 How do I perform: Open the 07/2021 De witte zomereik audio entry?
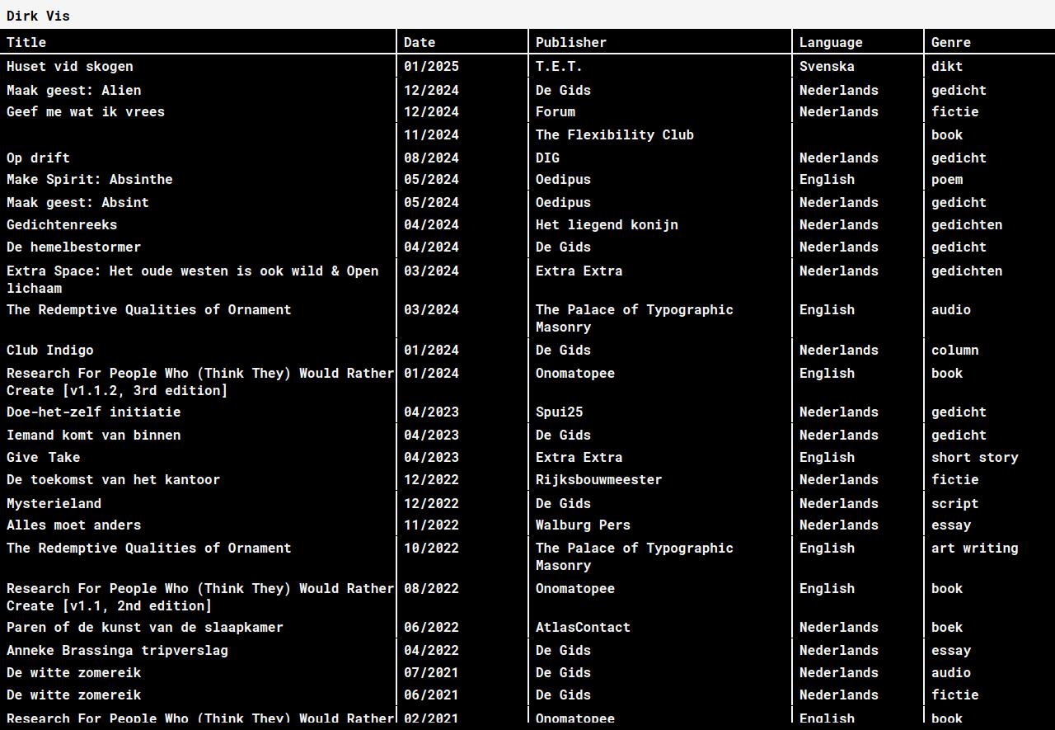(x=74, y=672)
